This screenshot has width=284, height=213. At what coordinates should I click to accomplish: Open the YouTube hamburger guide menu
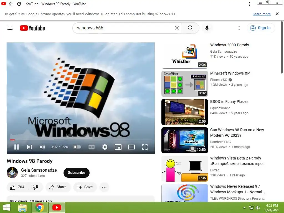10,28
